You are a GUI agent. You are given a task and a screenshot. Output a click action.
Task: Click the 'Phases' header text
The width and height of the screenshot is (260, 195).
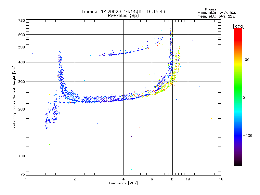tap(210, 9)
